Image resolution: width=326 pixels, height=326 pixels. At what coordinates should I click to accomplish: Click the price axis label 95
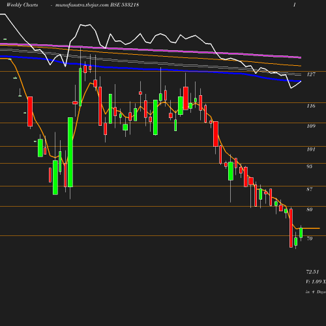310,166
